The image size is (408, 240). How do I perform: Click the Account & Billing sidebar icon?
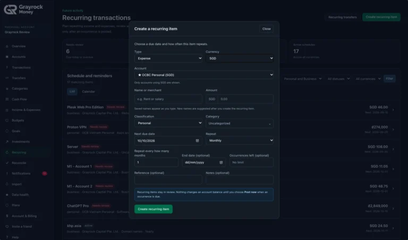point(7,216)
